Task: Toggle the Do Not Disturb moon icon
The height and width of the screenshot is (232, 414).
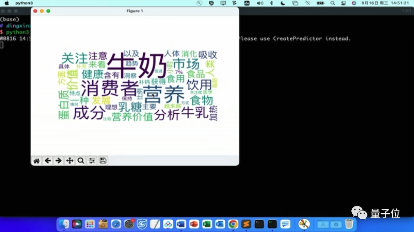Action: pyautogui.click(x=283, y=3)
